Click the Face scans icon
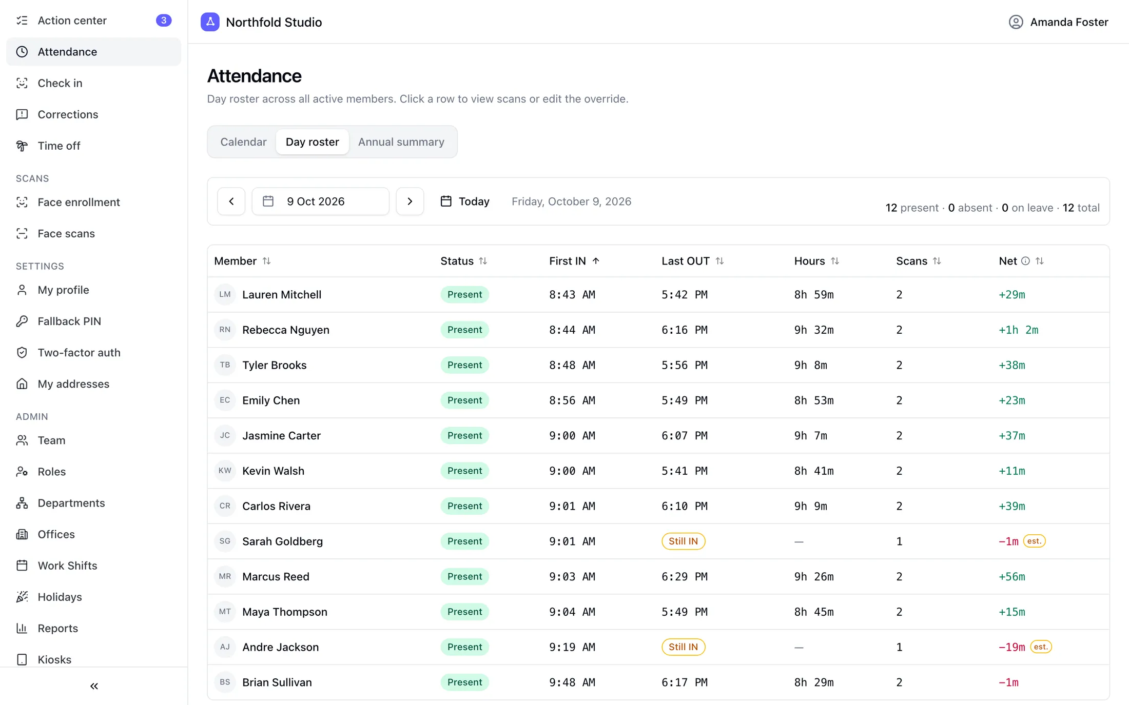The height and width of the screenshot is (705, 1129). [22, 233]
